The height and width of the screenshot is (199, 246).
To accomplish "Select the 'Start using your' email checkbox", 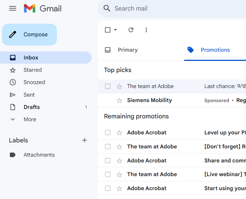I will click(x=108, y=188).
